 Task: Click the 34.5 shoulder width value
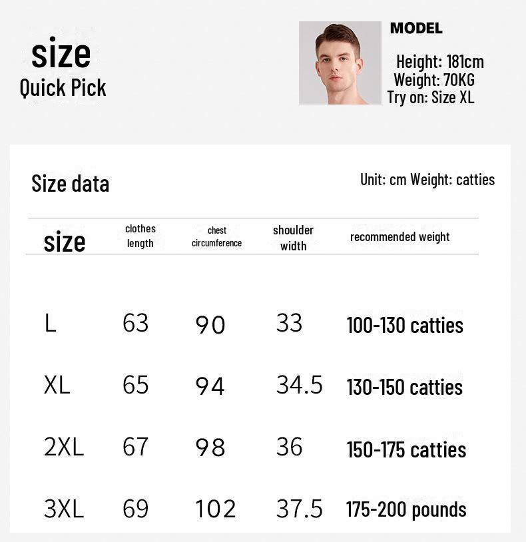pos(299,386)
